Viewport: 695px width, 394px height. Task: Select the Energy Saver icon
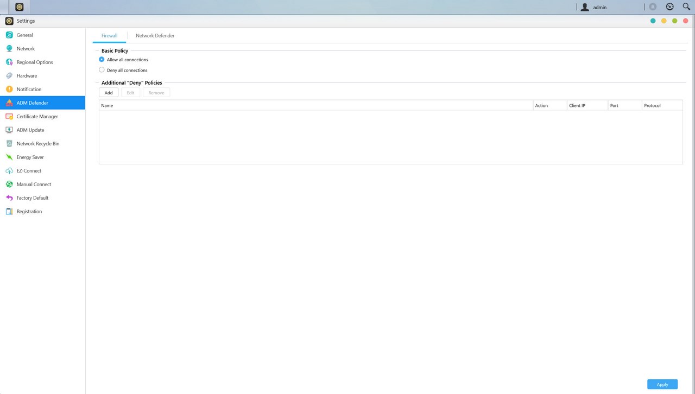[x=9, y=157]
